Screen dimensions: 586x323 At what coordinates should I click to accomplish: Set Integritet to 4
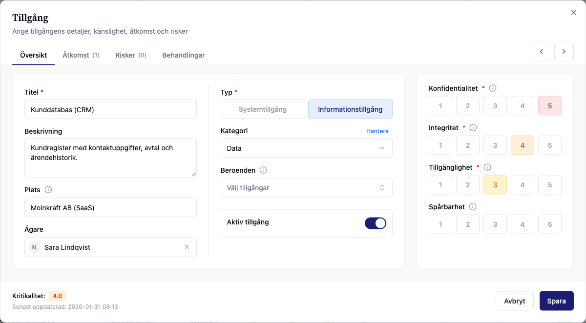point(523,145)
